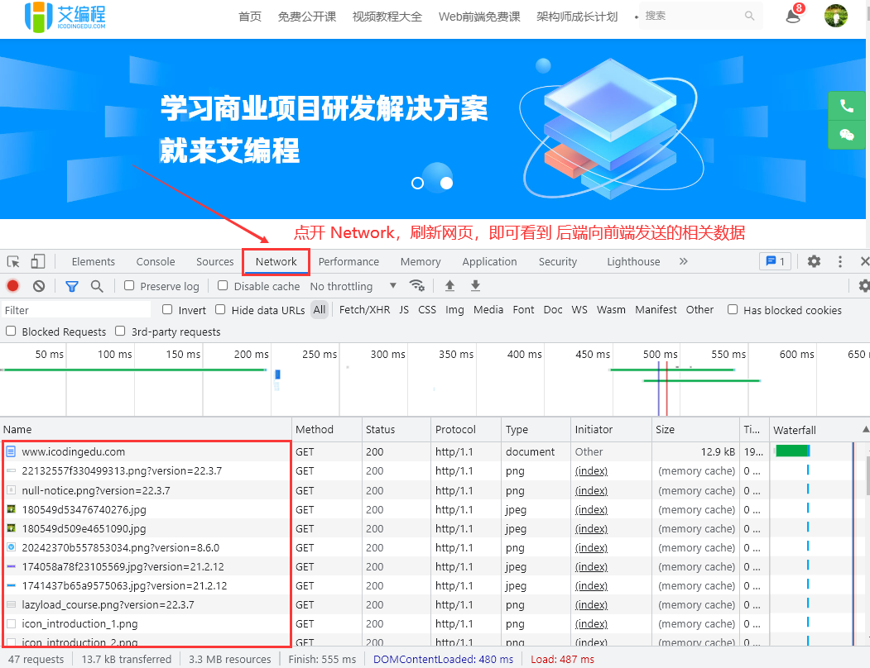The width and height of the screenshot is (870, 668).
Task: Filter requests by Img type
Action: click(454, 310)
